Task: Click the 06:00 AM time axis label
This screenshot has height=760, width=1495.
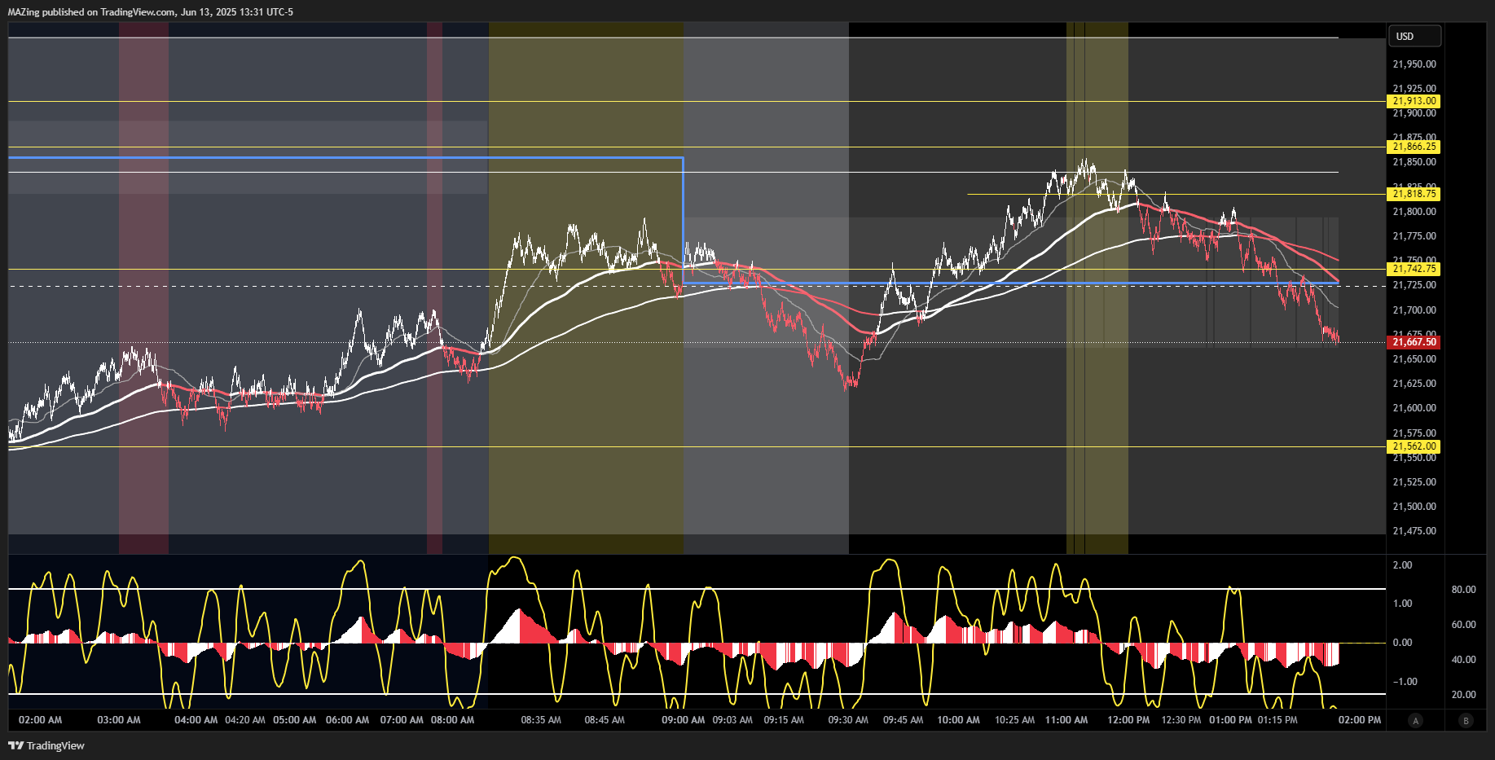Action: click(347, 720)
